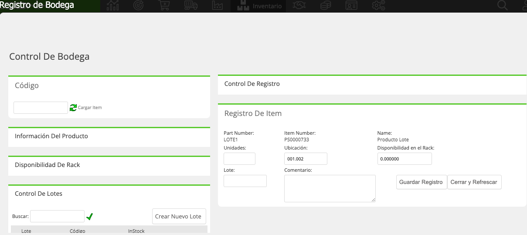Click the delivery truck icon in top bar
This screenshot has height=235, width=527.
pos(191,6)
